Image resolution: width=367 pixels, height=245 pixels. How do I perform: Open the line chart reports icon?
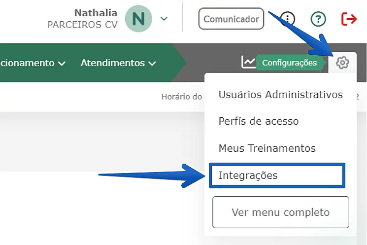tap(248, 62)
